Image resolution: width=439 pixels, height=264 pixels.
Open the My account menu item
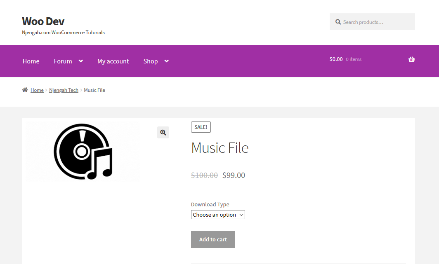[113, 61]
